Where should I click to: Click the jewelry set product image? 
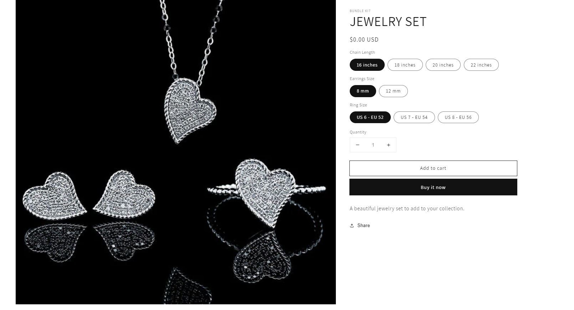tap(176, 152)
